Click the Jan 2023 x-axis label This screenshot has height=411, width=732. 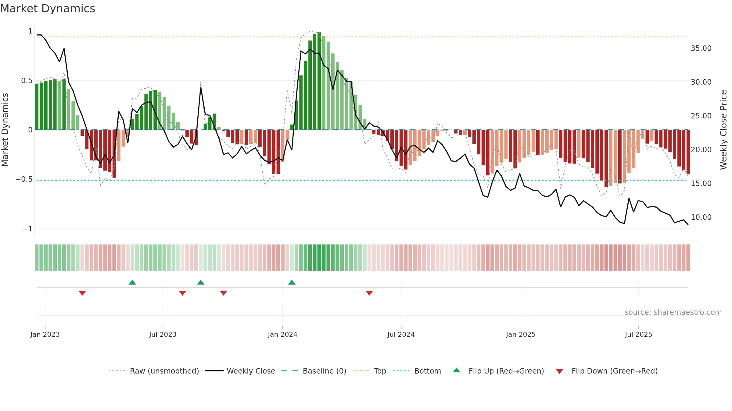pos(45,334)
